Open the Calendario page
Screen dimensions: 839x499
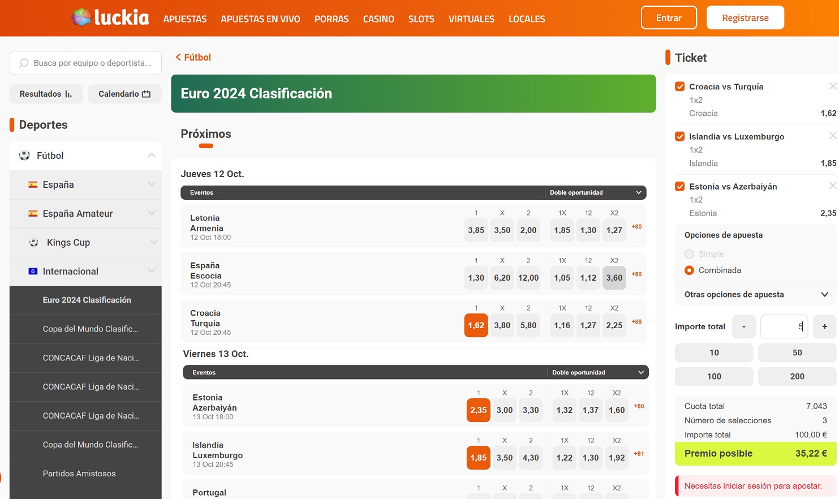coord(124,94)
